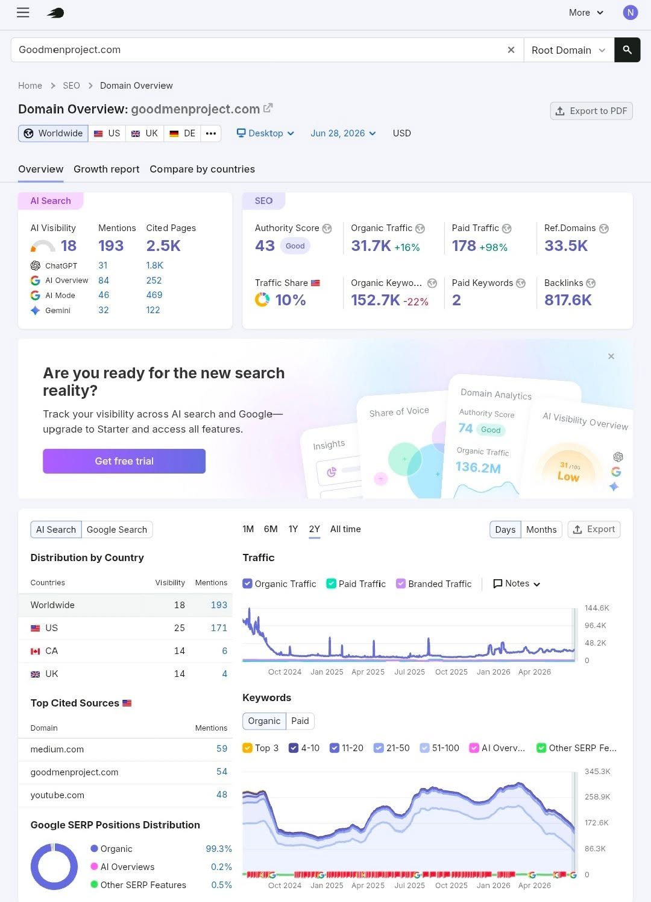
Task: Click the Backlinks globe info icon
Action: 591,284
